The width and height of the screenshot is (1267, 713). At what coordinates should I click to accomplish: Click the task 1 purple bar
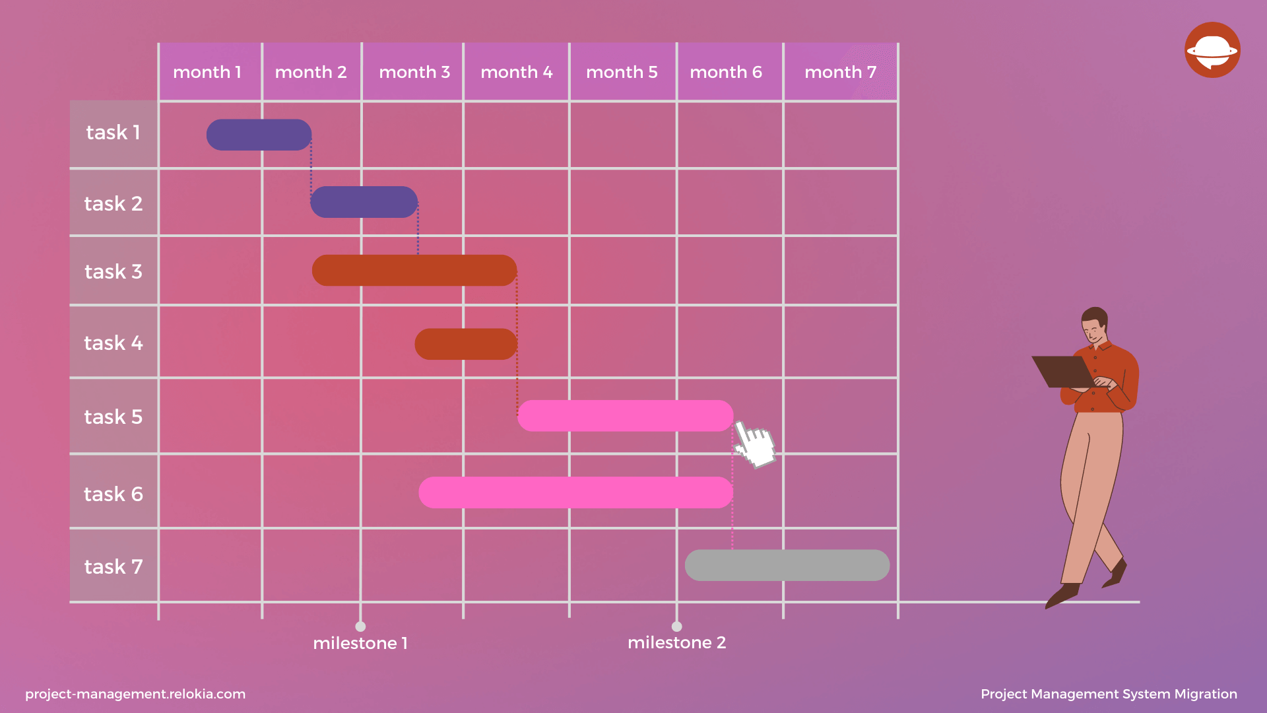[x=257, y=131]
